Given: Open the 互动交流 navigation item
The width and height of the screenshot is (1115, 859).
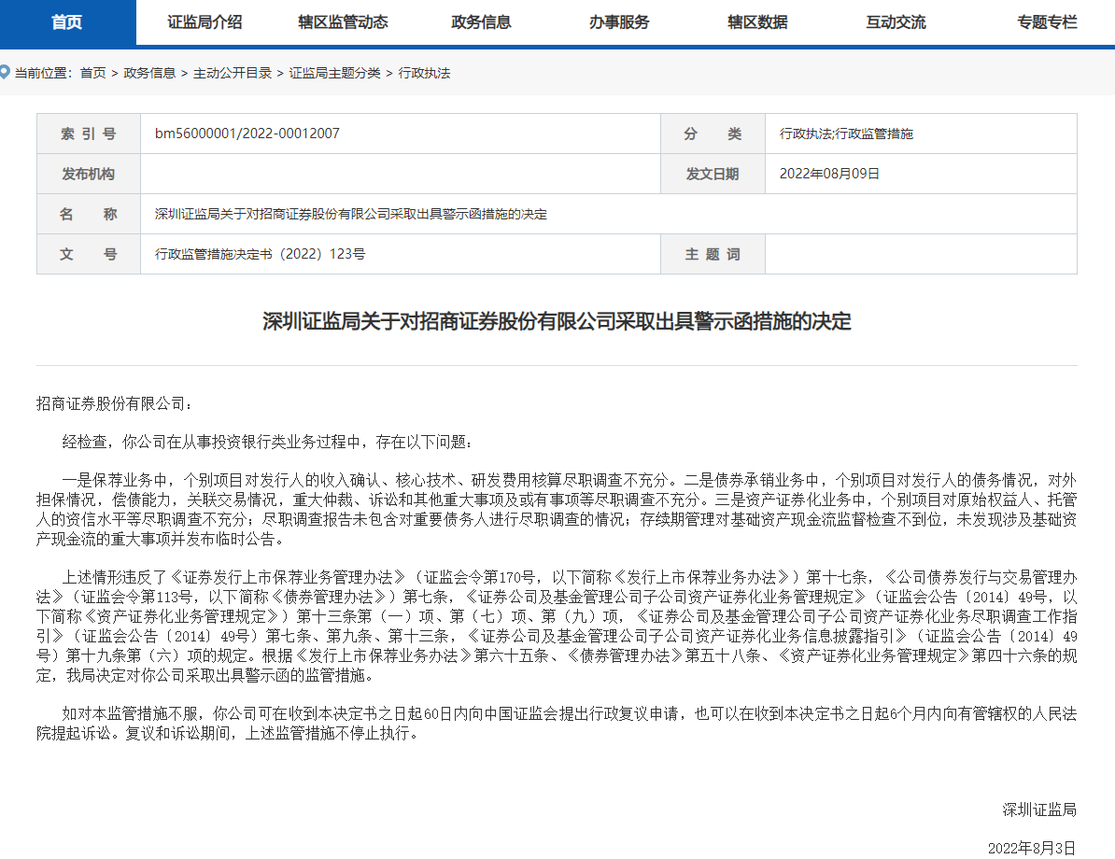Looking at the screenshot, I should (896, 22).
